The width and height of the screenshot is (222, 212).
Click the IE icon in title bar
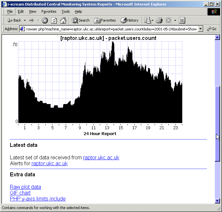[4, 4]
